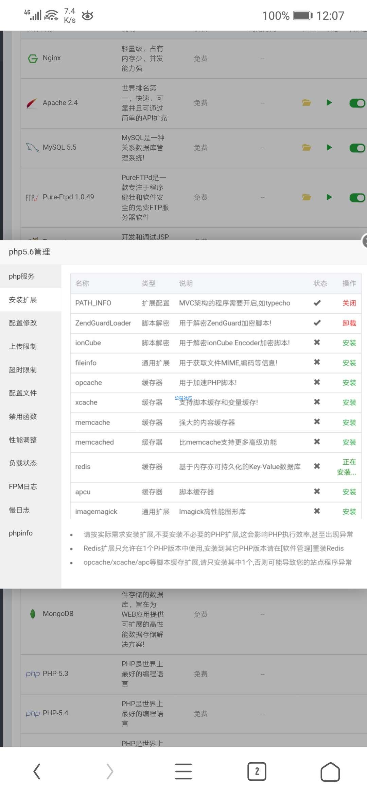The width and height of the screenshot is (367, 796).
Task: Open the 禁用函数 tab
Action: [31, 416]
